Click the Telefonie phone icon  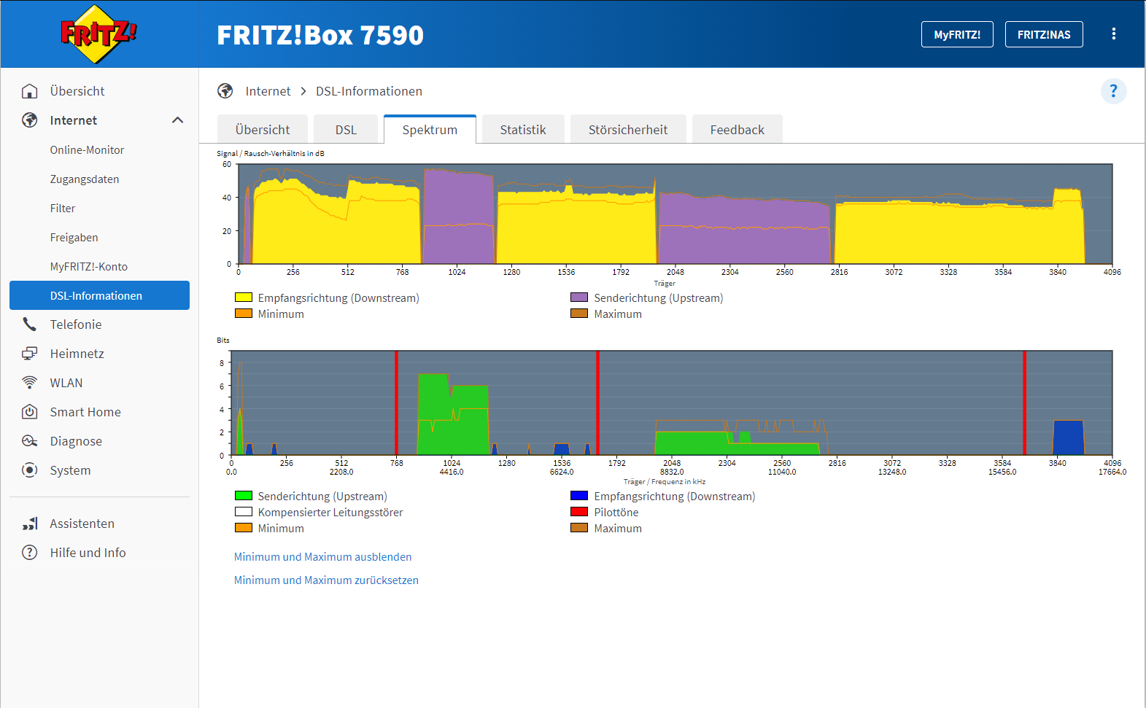[x=29, y=324]
